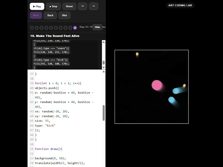223x167 pixels.
Task: Click the pink ball in the canvas
Action: click(x=157, y=85)
